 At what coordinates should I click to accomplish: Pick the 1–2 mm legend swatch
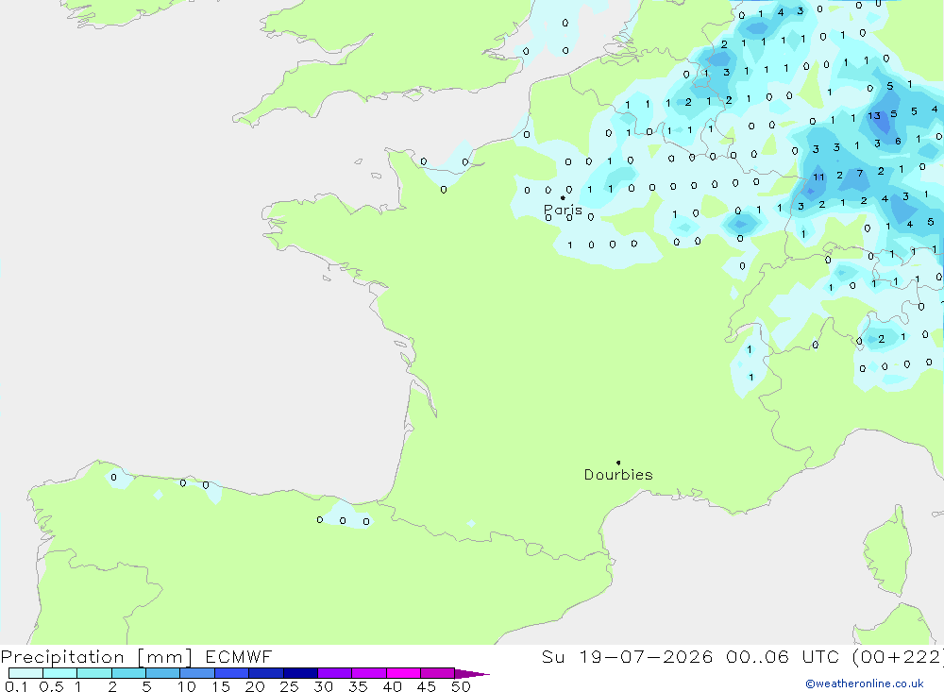coord(94,673)
